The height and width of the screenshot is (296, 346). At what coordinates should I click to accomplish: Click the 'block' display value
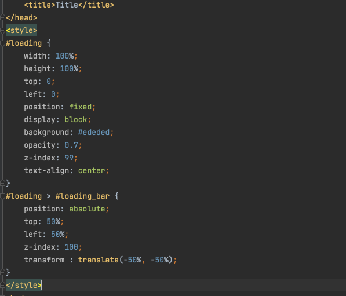(x=76, y=120)
